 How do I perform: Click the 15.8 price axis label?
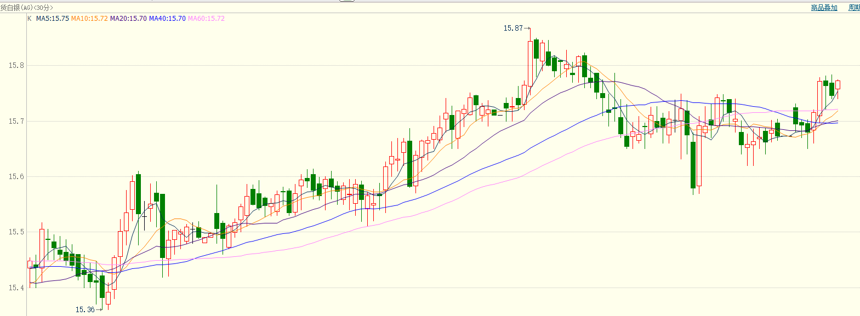[x=16, y=65]
